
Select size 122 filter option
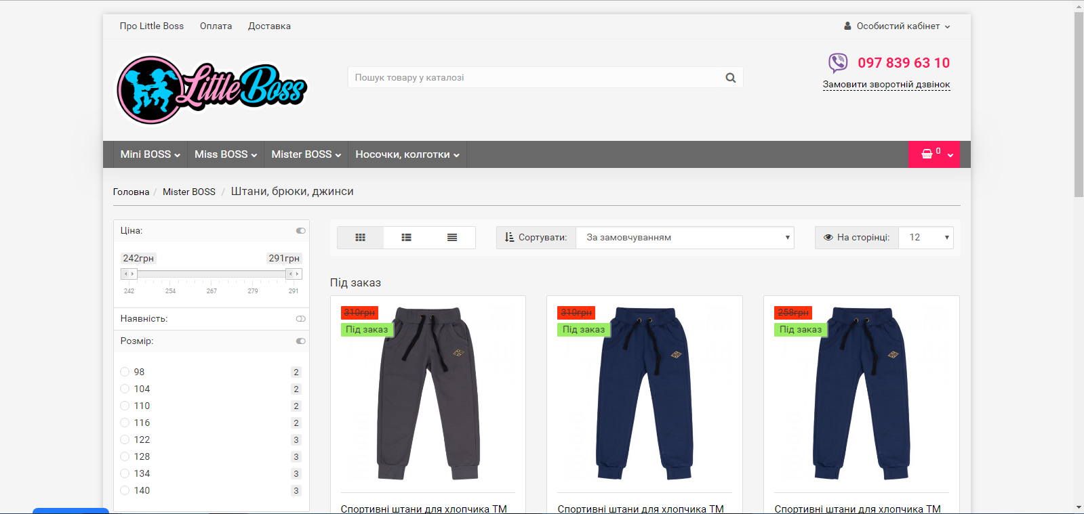pyautogui.click(x=125, y=440)
